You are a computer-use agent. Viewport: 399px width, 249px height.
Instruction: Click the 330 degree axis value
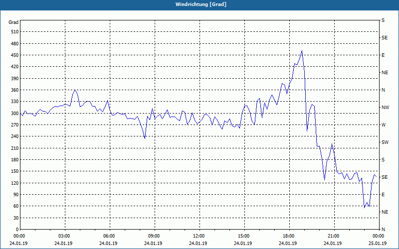(x=14, y=102)
